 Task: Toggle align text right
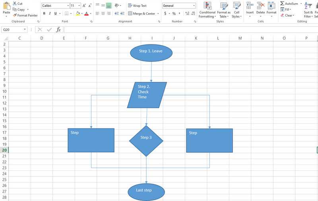click(x=109, y=13)
